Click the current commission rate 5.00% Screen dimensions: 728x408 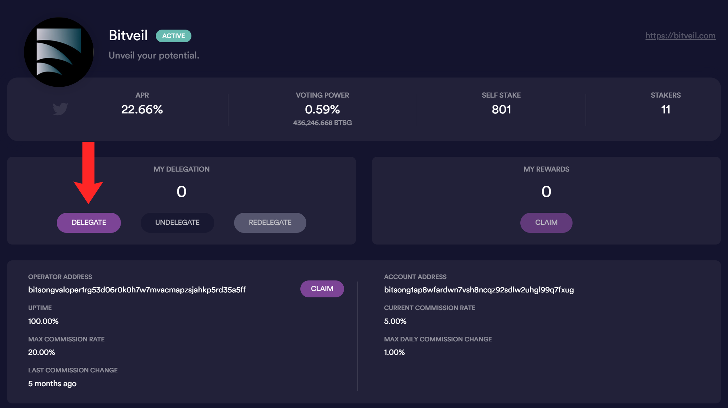(395, 321)
